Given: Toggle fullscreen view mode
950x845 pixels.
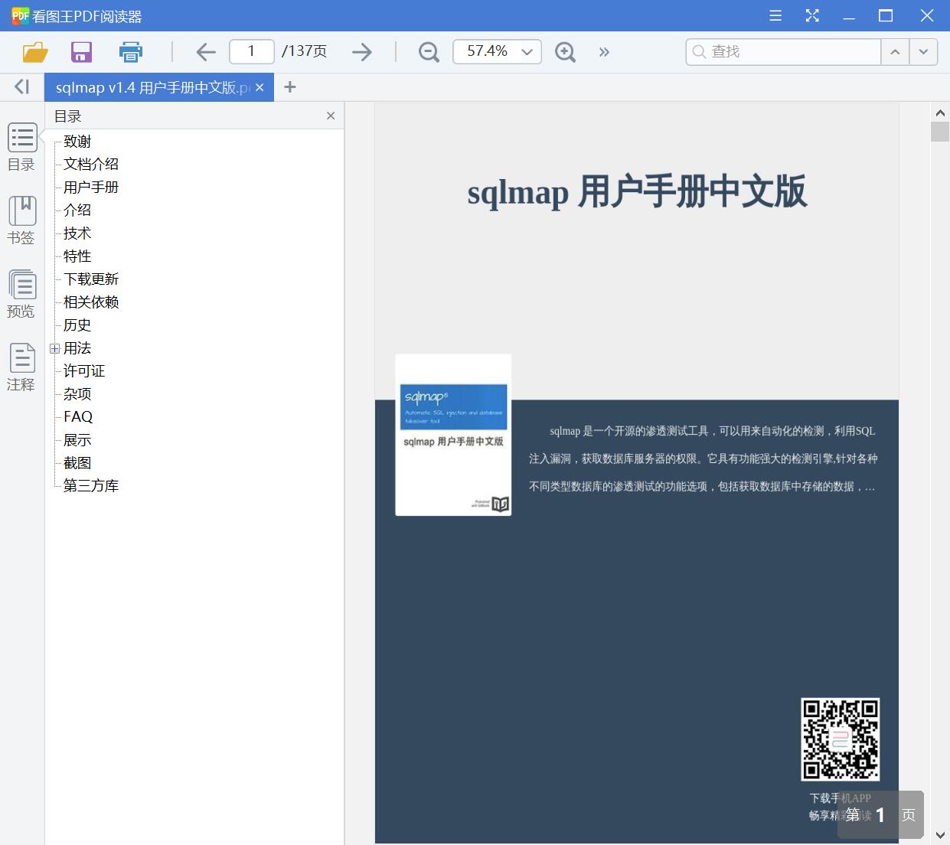Looking at the screenshot, I should (812, 15).
